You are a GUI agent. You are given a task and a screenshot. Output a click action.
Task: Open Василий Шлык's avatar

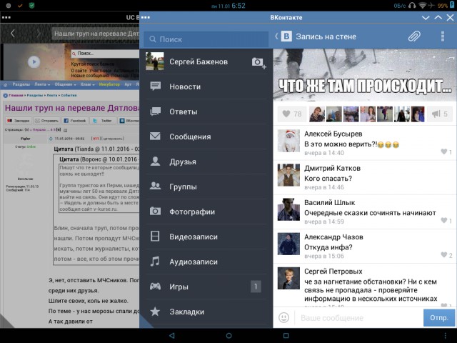(288, 209)
